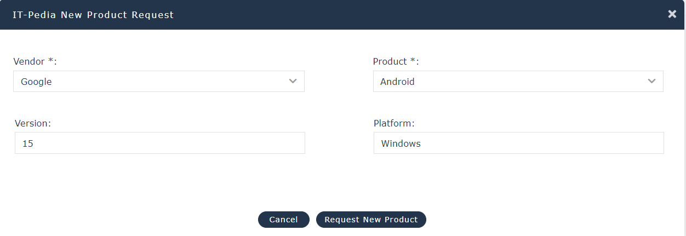
Task: Click the Product field chevron arrow
Action: coord(651,82)
